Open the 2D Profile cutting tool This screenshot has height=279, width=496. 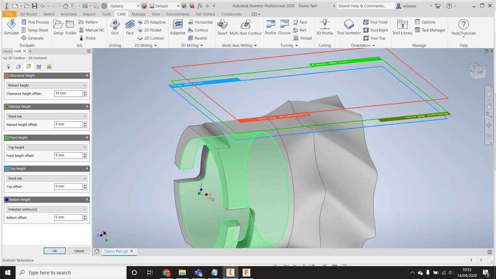click(325, 27)
